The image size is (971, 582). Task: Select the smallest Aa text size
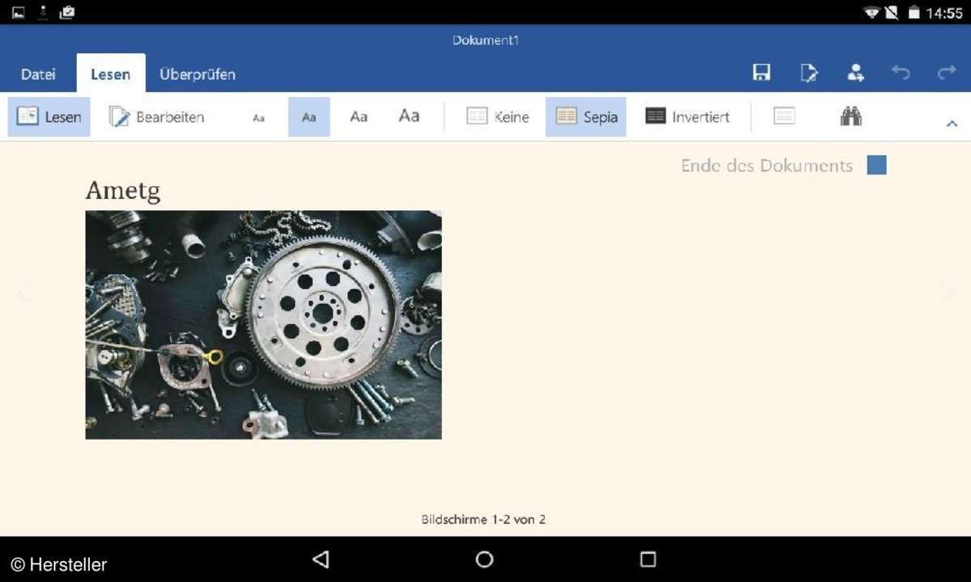(x=258, y=117)
